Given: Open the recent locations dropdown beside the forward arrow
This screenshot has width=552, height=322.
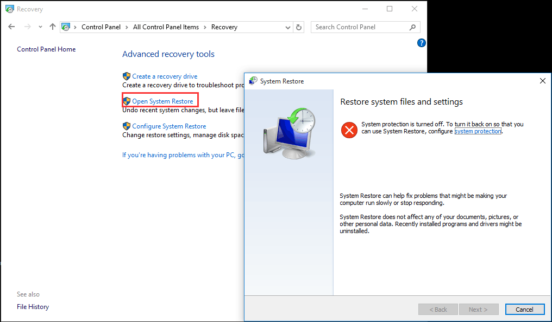Looking at the screenshot, I should [x=40, y=27].
